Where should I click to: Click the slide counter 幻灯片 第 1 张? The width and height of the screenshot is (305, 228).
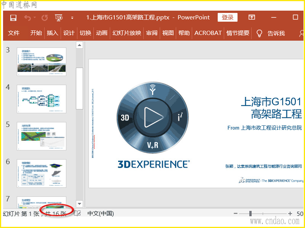pos(21,214)
